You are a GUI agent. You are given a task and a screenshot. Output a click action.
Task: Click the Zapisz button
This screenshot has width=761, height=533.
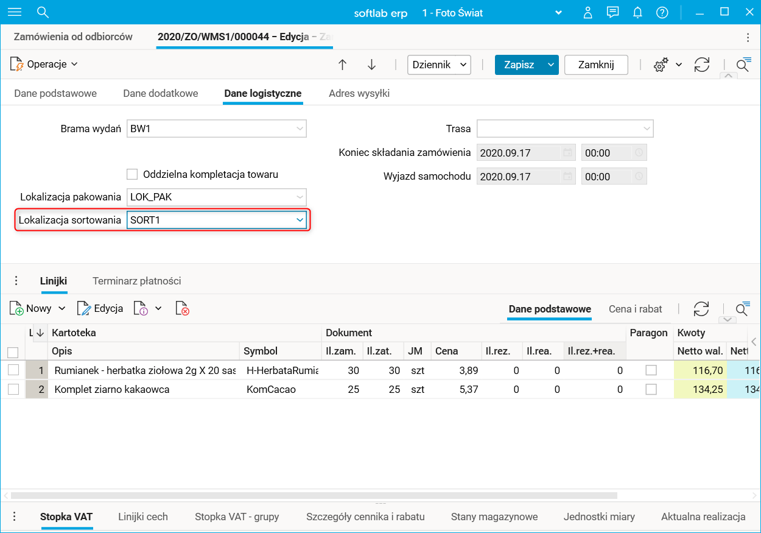[519, 65]
